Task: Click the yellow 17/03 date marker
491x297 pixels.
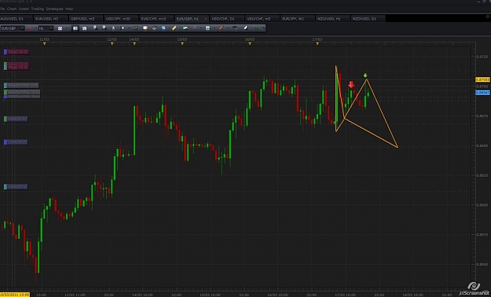Action: coord(317,44)
